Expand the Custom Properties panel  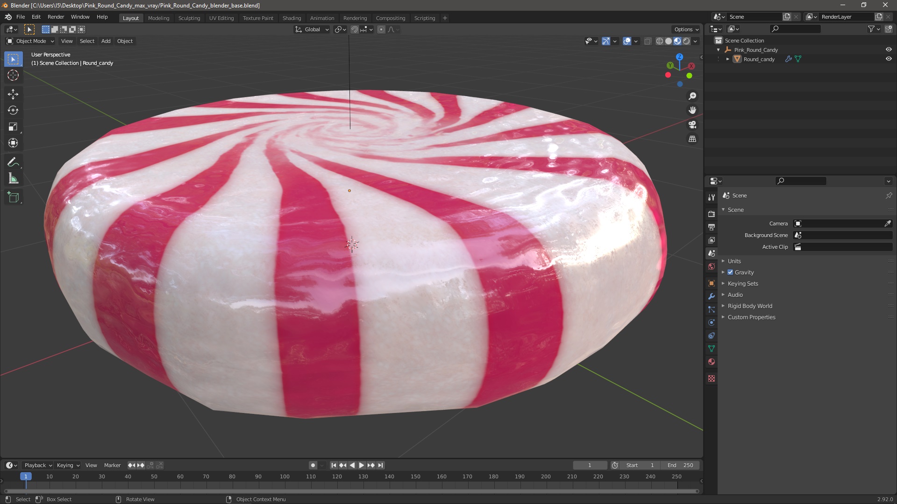point(751,317)
